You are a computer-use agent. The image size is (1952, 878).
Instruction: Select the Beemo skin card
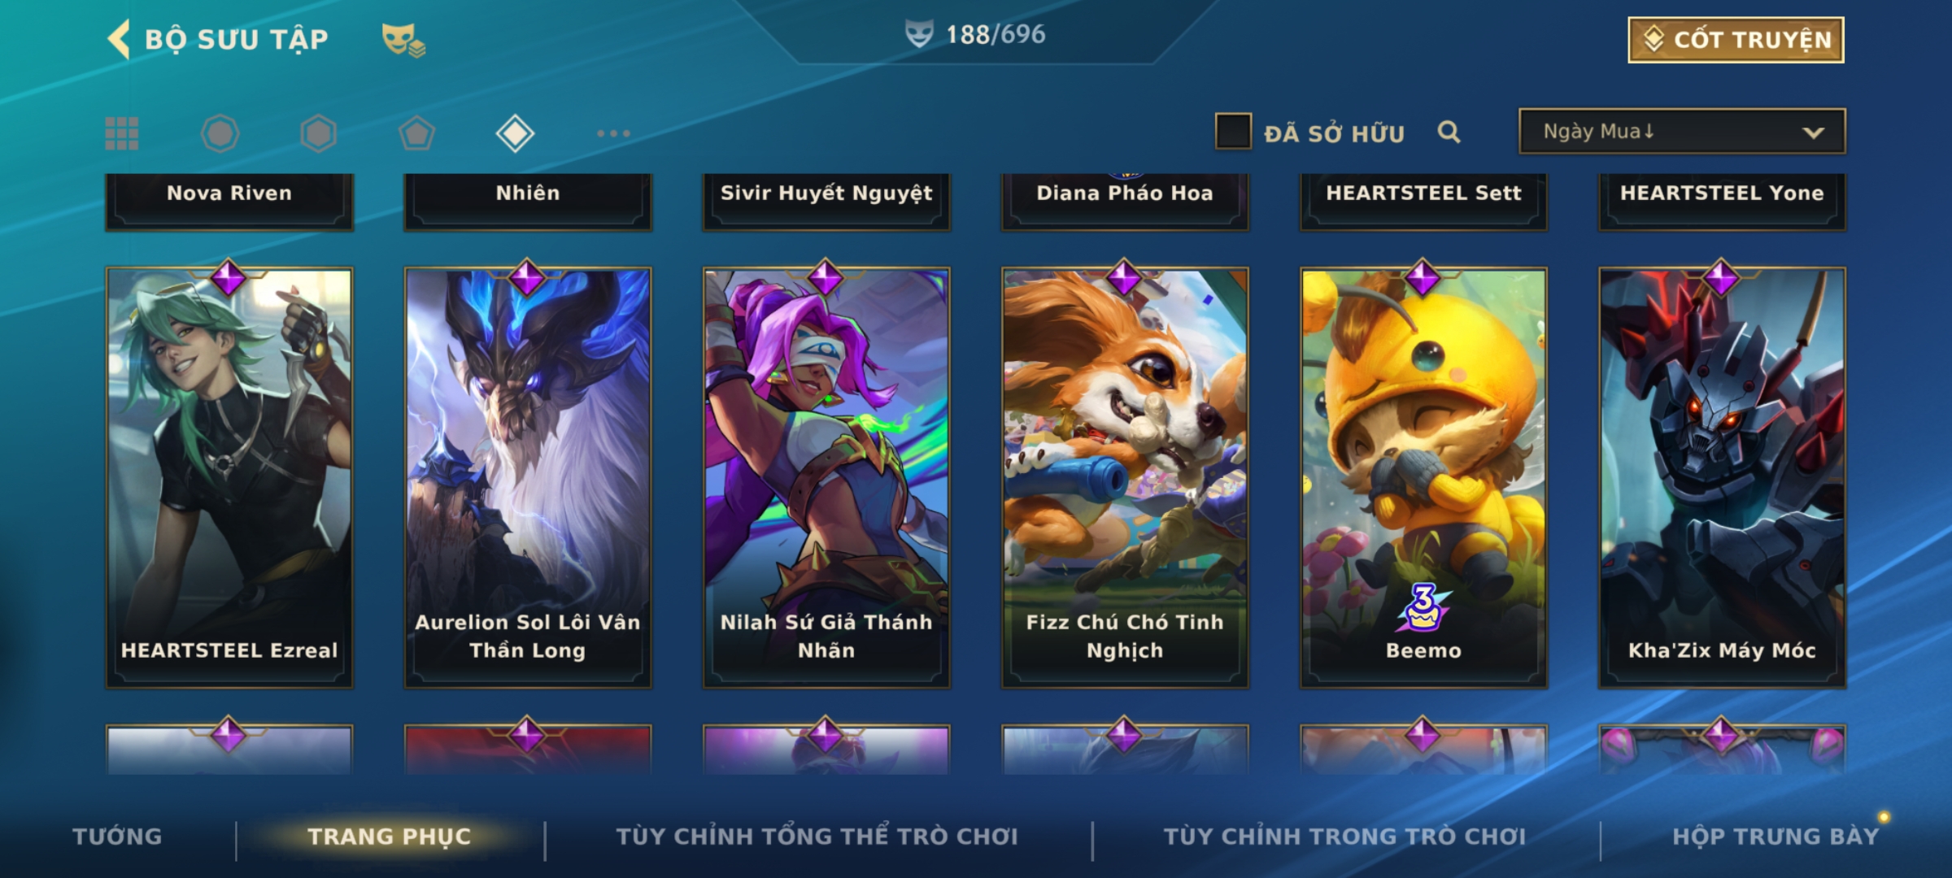point(1423,478)
